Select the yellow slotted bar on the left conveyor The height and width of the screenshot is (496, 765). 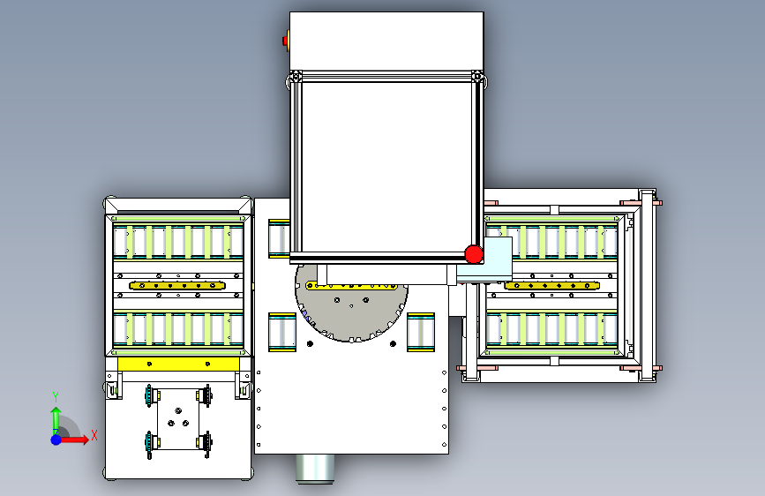coord(177,285)
